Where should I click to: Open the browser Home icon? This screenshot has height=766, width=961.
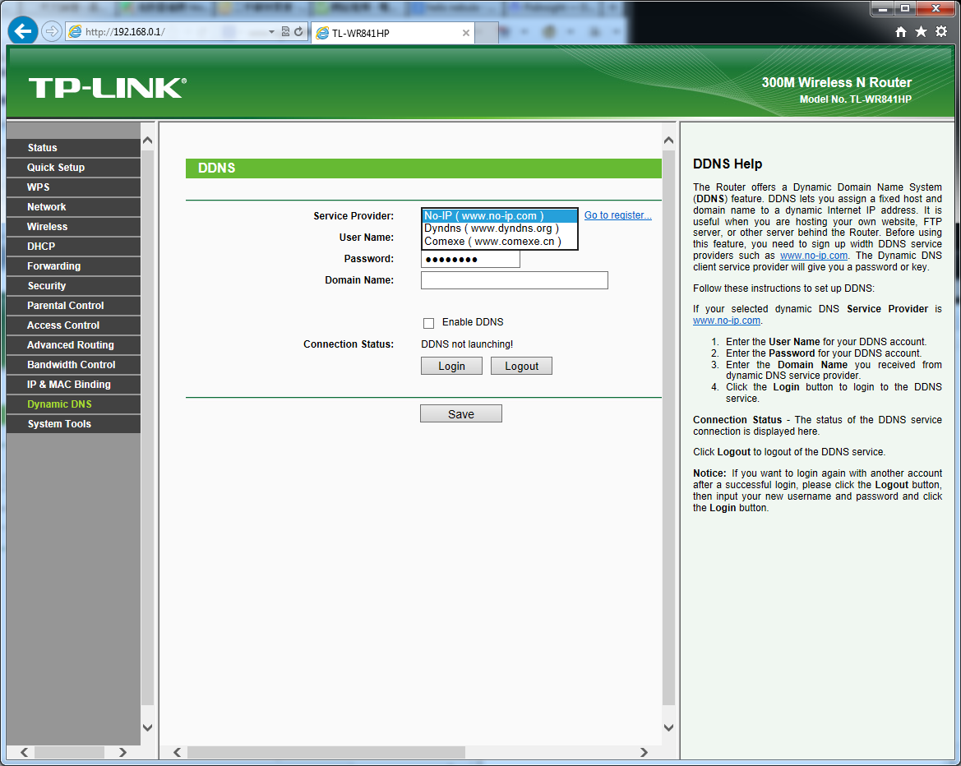(x=901, y=32)
